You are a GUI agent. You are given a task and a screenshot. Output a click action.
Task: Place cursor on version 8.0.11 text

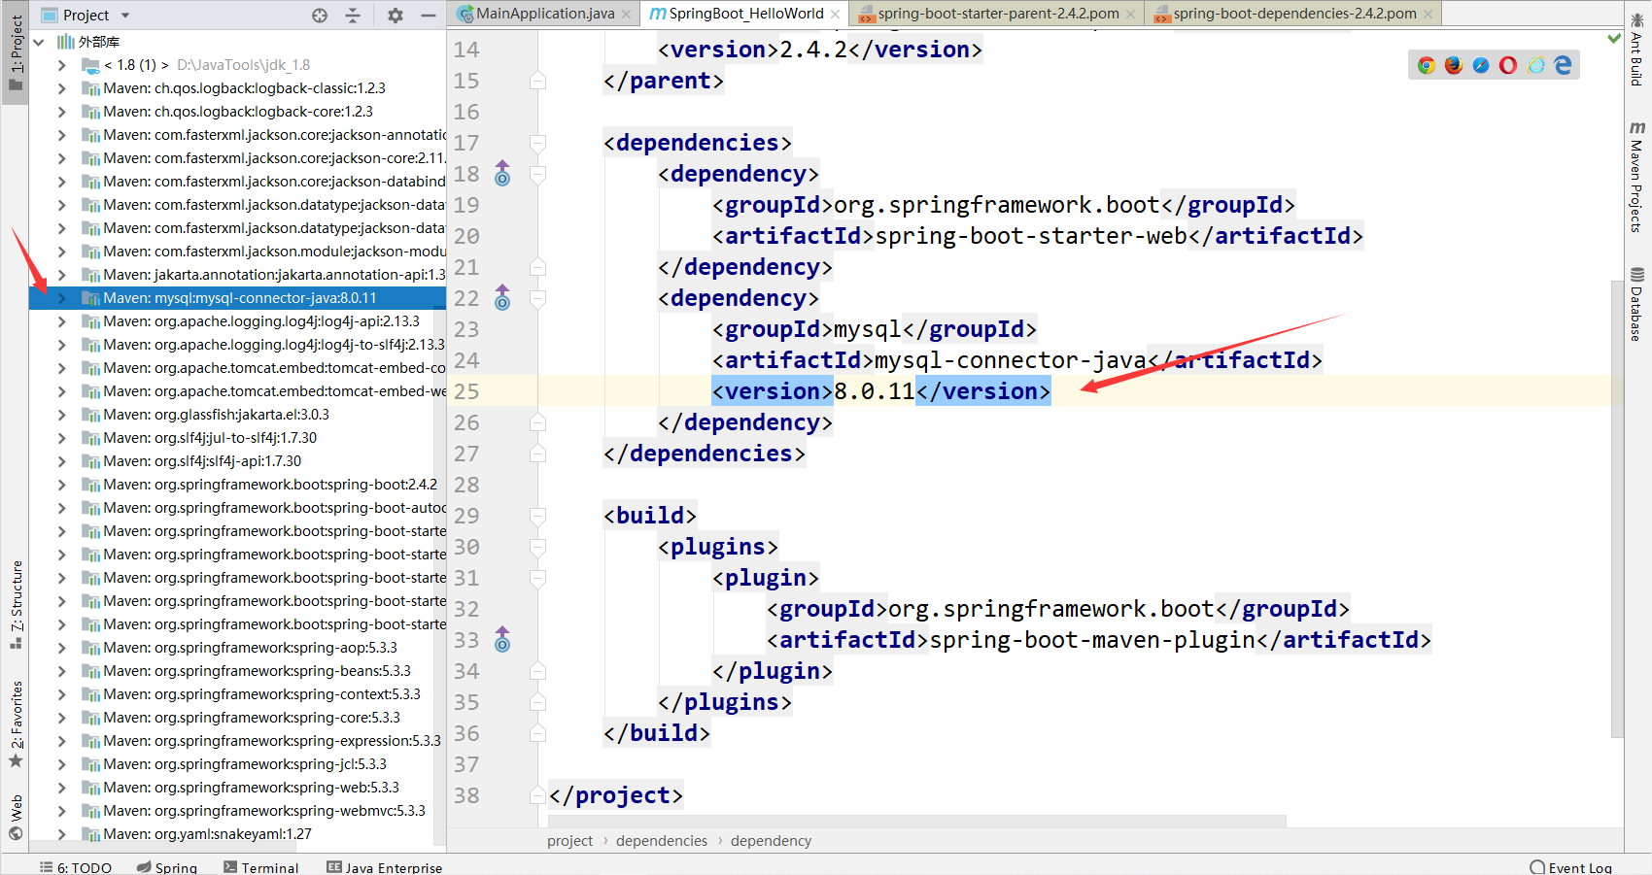click(x=875, y=391)
